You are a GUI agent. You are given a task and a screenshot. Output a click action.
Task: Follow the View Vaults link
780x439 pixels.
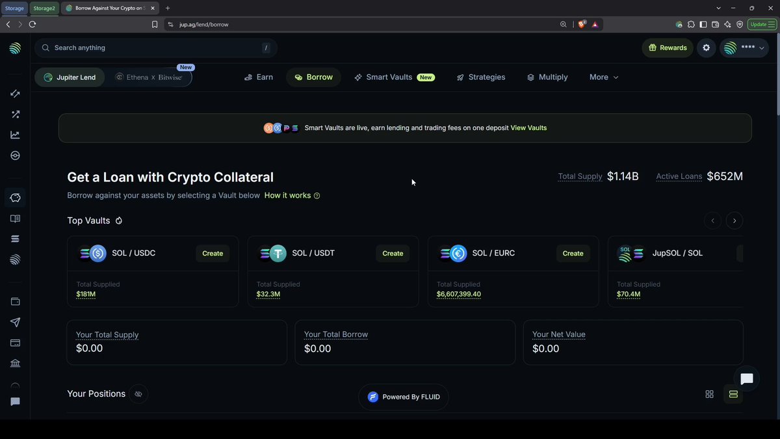coord(528,128)
